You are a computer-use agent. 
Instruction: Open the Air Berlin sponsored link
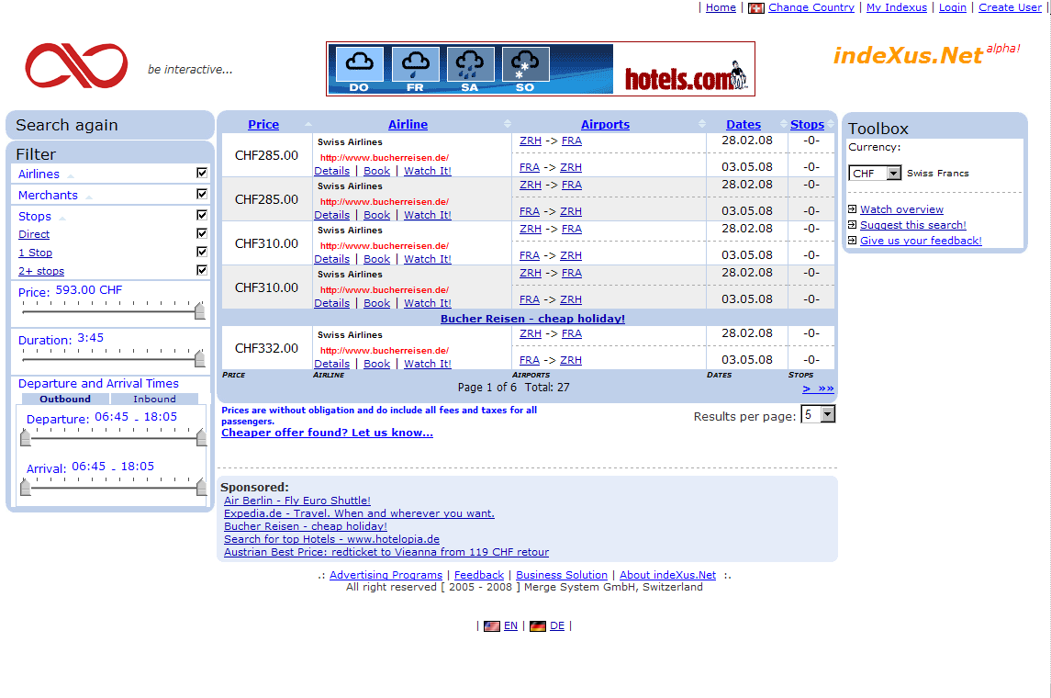(x=296, y=501)
